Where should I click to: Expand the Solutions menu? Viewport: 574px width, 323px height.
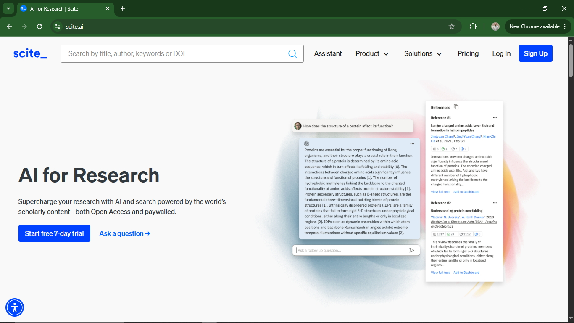coord(423,54)
